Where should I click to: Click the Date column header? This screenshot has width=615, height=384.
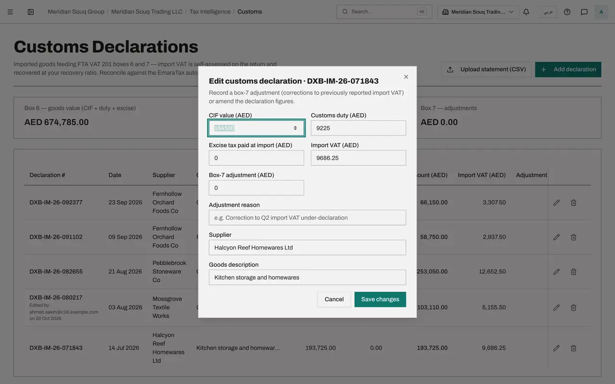[115, 175]
